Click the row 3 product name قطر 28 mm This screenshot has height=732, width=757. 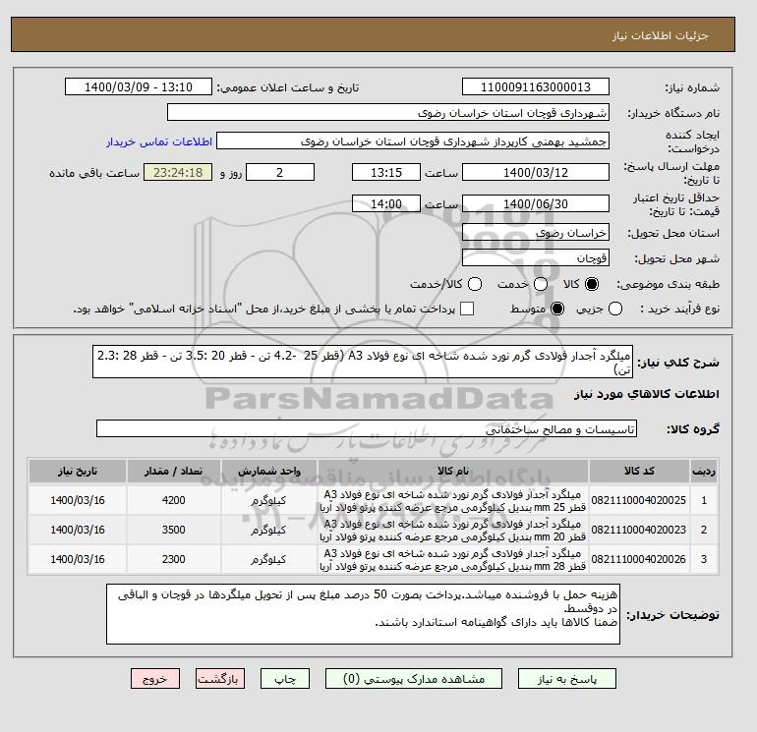453,560
